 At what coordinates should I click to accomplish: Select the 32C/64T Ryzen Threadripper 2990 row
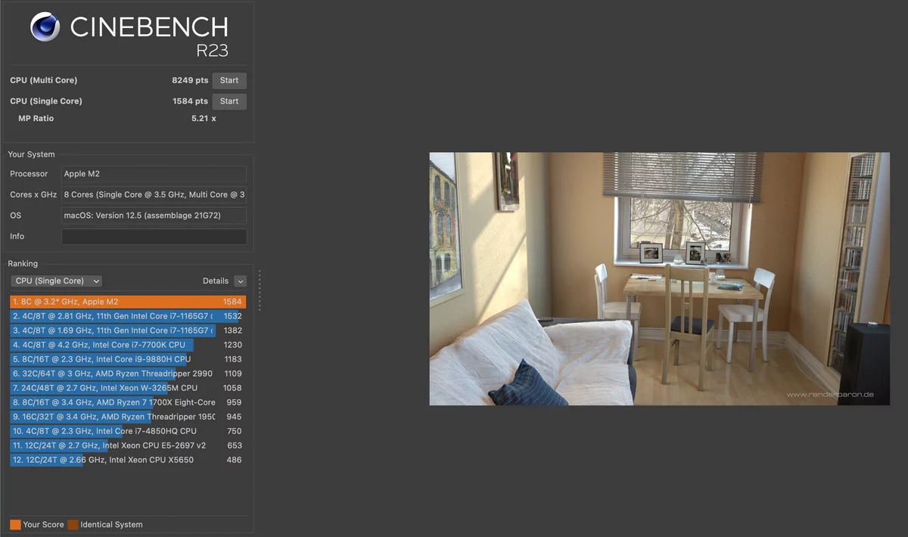128,374
